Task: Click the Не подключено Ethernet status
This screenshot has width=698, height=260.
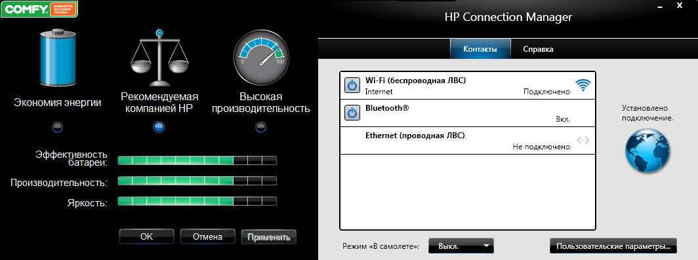Action: 541,147
